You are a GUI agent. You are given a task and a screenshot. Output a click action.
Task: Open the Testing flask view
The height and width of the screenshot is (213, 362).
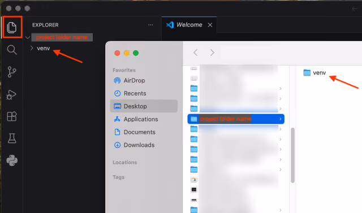point(12,138)
